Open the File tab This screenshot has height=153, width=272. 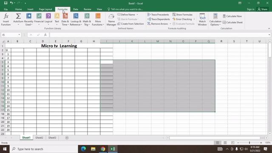click(6, 9)
